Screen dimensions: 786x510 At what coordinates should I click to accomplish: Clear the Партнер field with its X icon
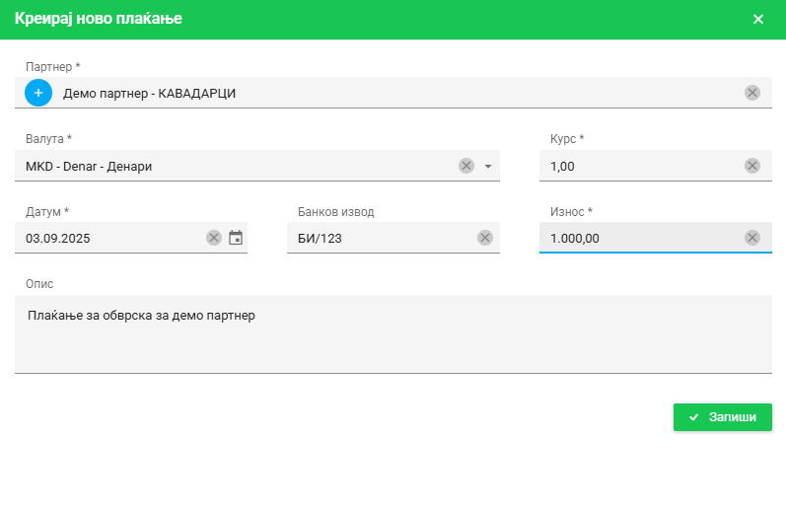(x=752, y=93)
